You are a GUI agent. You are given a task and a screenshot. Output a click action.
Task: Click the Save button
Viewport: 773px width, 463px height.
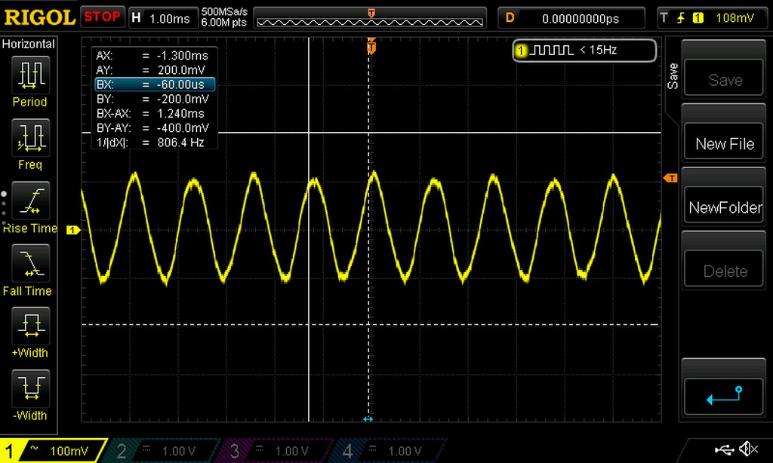click(x=724, y=79)
